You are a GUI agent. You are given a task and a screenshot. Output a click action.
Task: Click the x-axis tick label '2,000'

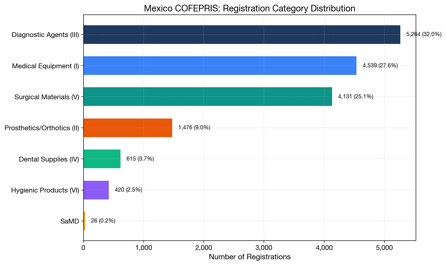(x=204, y=248)
